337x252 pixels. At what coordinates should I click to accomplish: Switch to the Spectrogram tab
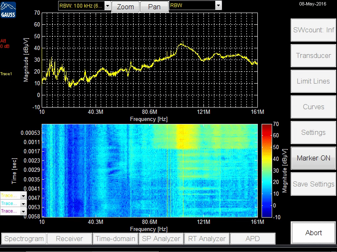tap(24, 239)
